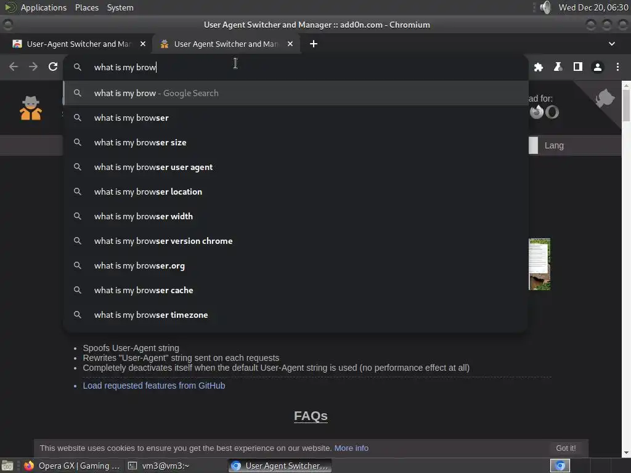Choose suggestion 'what is my browser'

pos(296,118)
